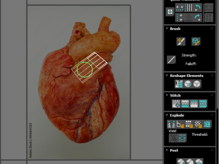Screen dimensions: 219x164
Task: Click Stitch To Source icon
Action: [194, 104]
